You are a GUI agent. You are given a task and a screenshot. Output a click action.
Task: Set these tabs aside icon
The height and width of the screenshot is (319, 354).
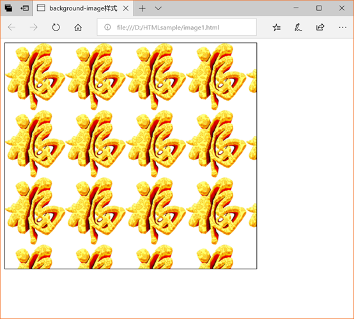[25, 8]
